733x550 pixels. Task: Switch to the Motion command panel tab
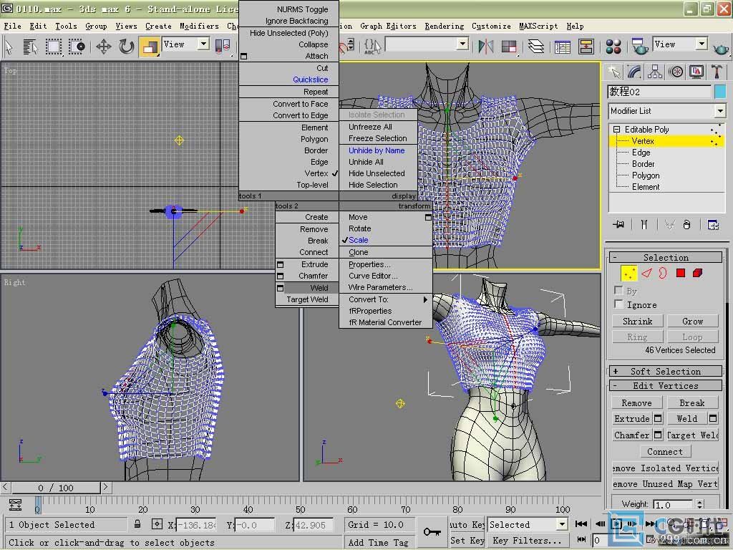tap(676, 72)
